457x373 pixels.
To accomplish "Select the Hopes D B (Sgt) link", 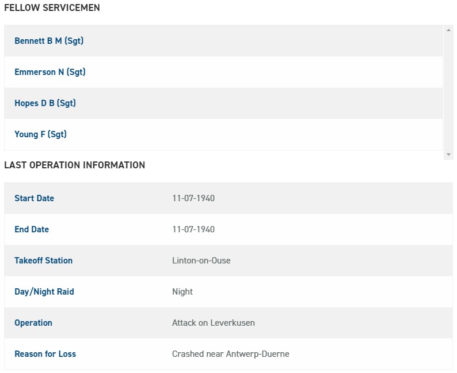I will coord(45,103).
